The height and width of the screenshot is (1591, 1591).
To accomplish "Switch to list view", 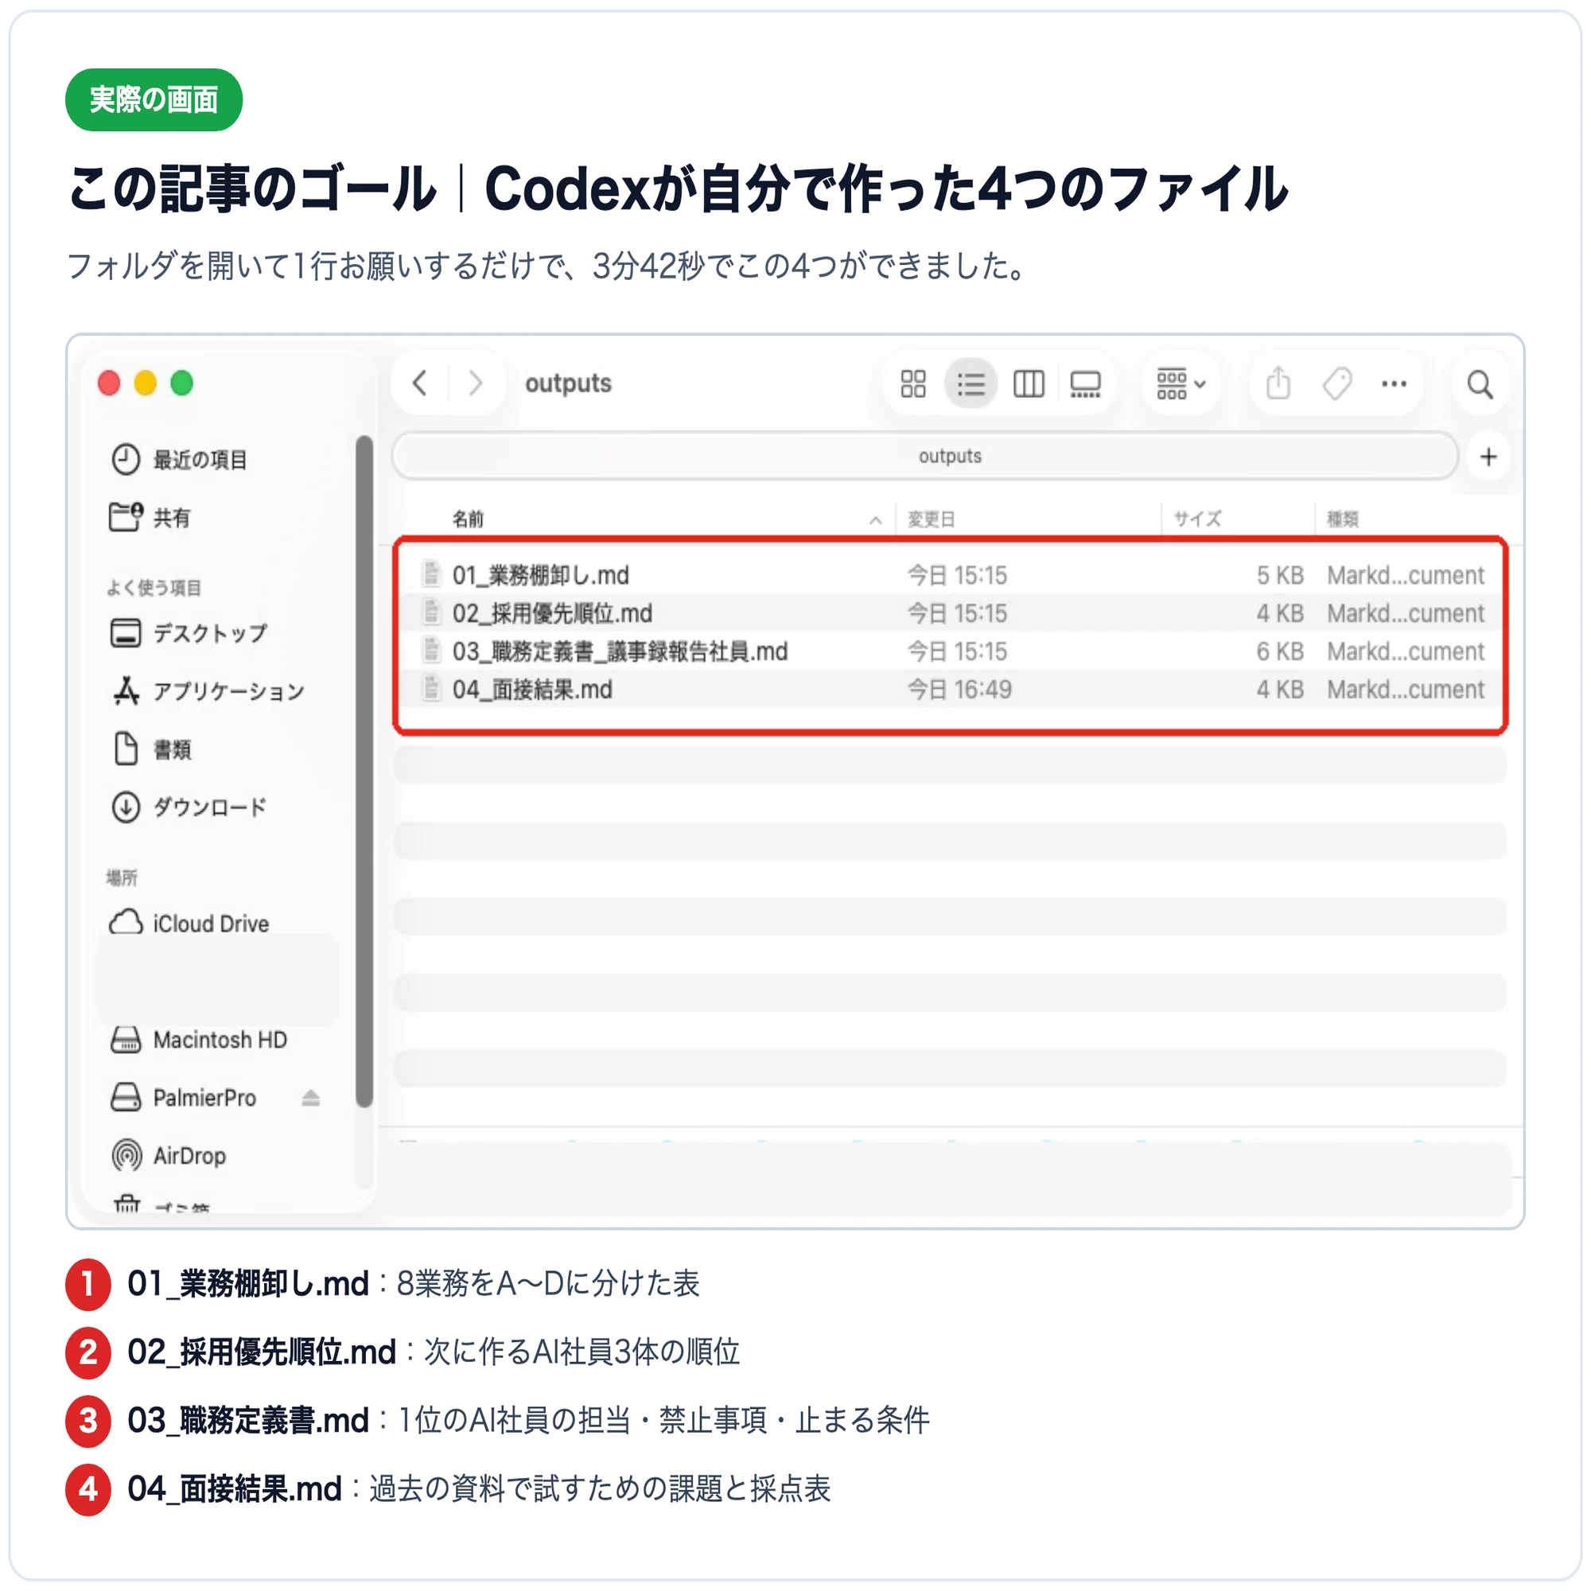I will tap(971, 383).
